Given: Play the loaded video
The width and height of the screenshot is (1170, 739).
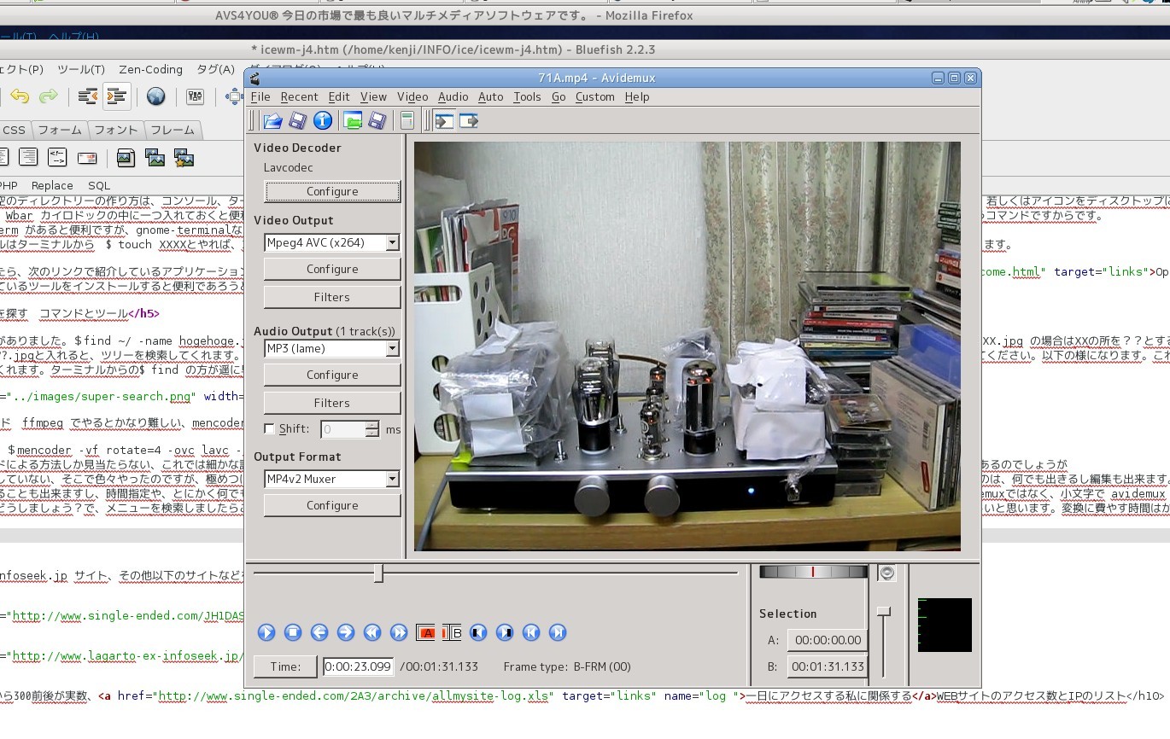Looking at the screenshot, I should pos(266,632).
